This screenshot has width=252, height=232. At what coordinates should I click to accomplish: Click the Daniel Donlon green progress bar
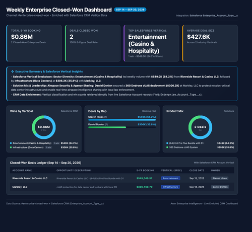tap(107, 127)
